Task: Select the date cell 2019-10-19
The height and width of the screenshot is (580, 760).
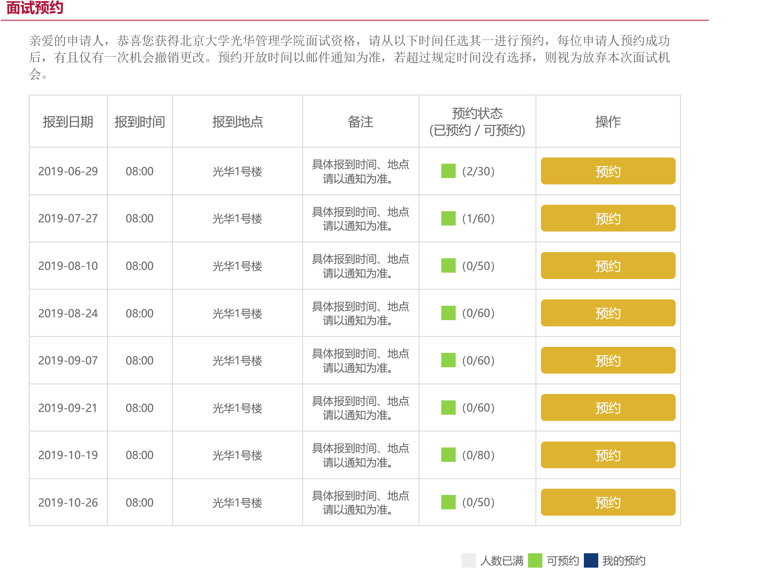Action: (x=68, y=455)
